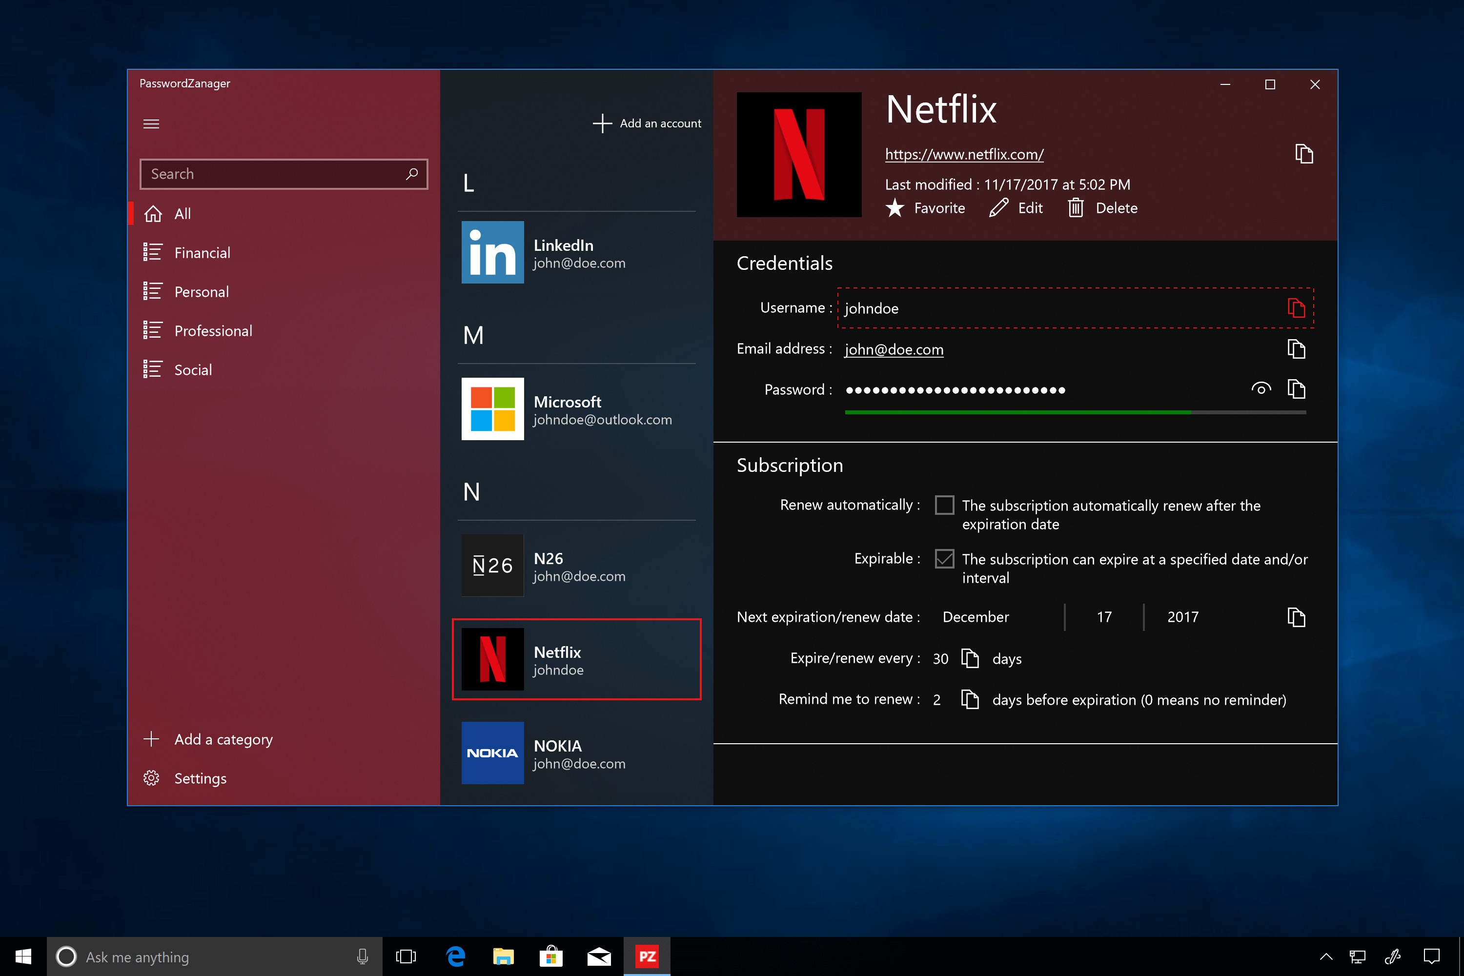The image size is (1464, 976).
Task: Select the Financial category
Action: click(203, 253)
